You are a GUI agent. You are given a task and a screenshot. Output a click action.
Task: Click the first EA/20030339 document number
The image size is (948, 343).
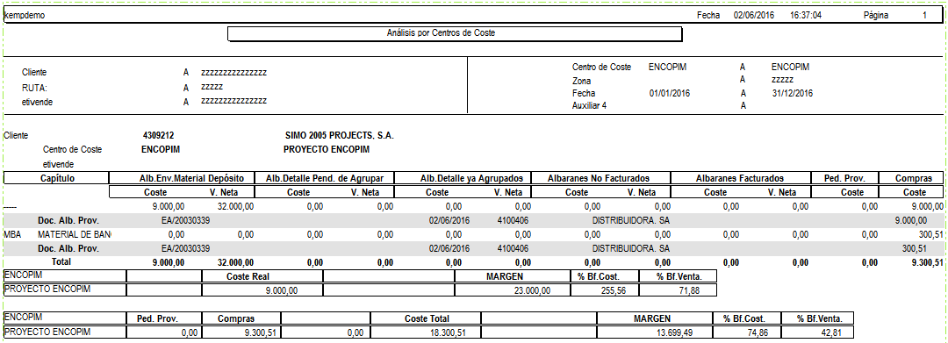185,220
